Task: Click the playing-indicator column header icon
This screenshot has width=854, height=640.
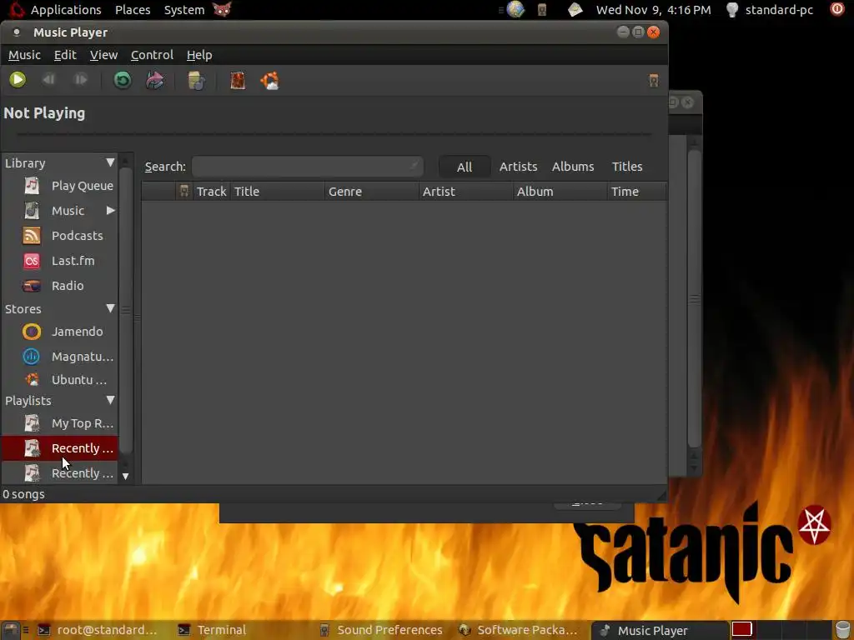Action: click(184, 191)
